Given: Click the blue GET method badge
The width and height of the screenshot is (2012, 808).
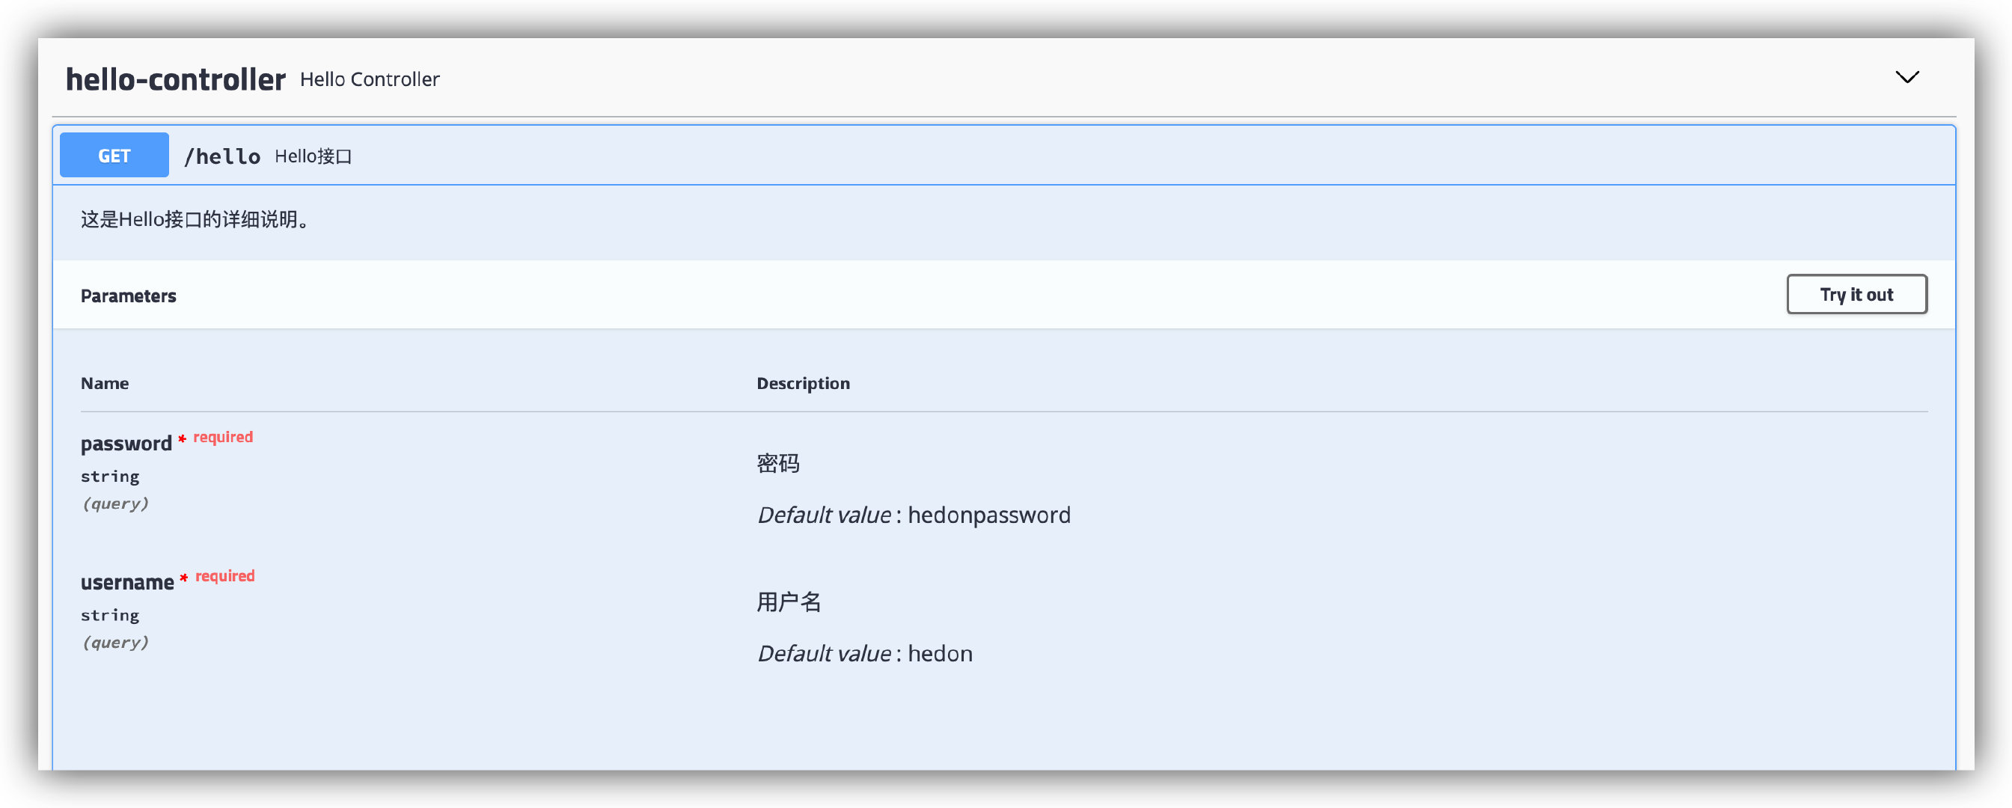Looking at the screenshot, I should click(x=114, y=156).
